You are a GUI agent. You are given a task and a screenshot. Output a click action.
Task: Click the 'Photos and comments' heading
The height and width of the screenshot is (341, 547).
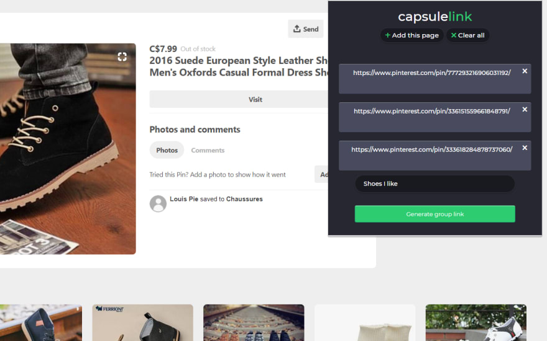195,130
